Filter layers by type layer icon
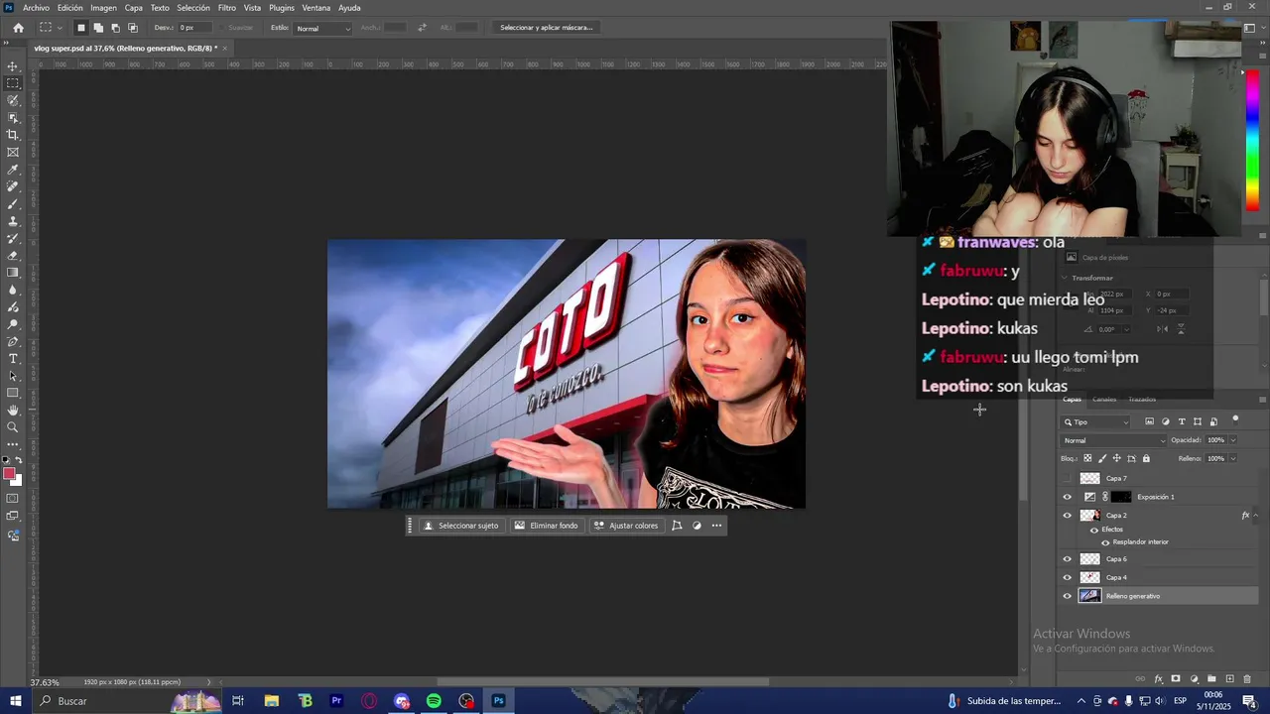The image size is (1270, 714). 1182,421
